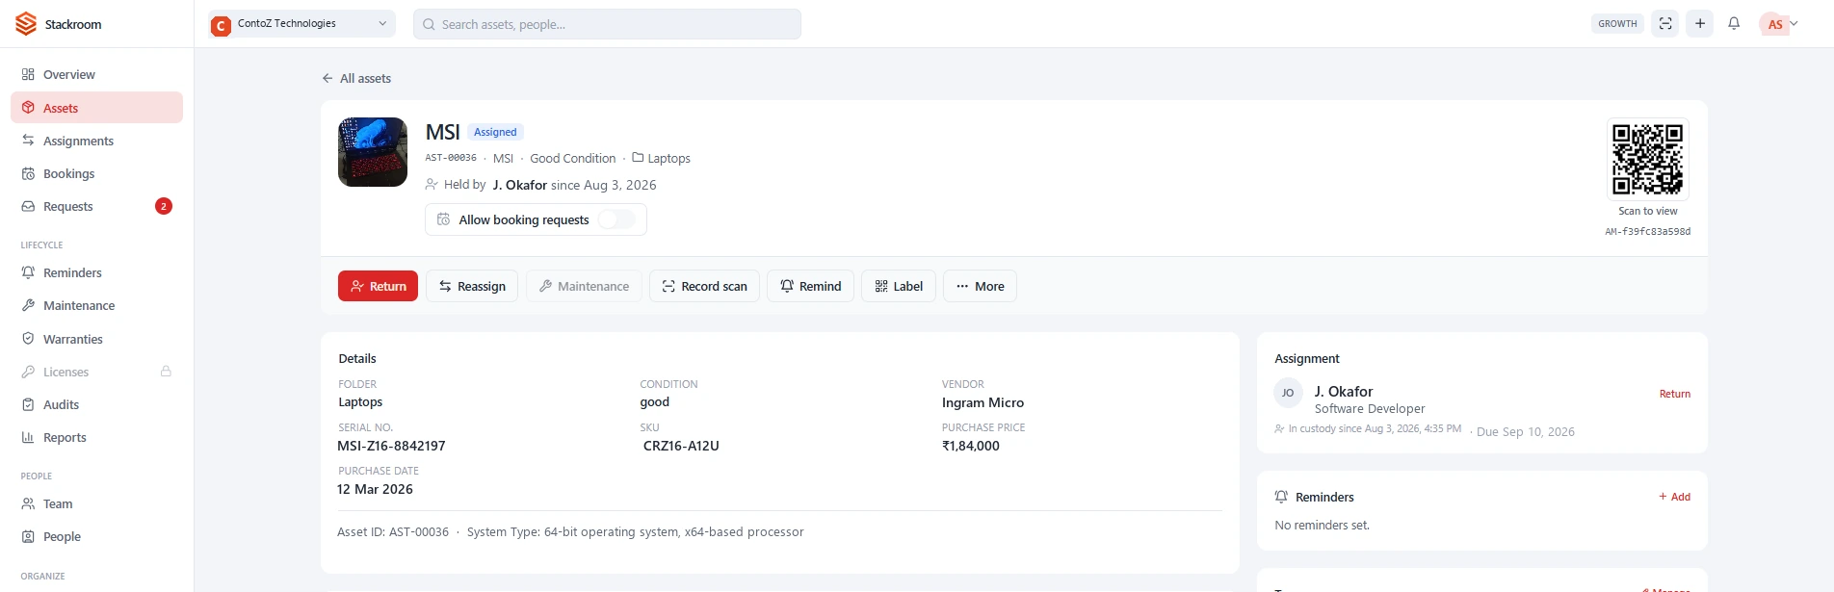Click the JO avatar in Assignment card
Screen dimensions: 1834x592
pyautogui.click(x=1288, y=393)
